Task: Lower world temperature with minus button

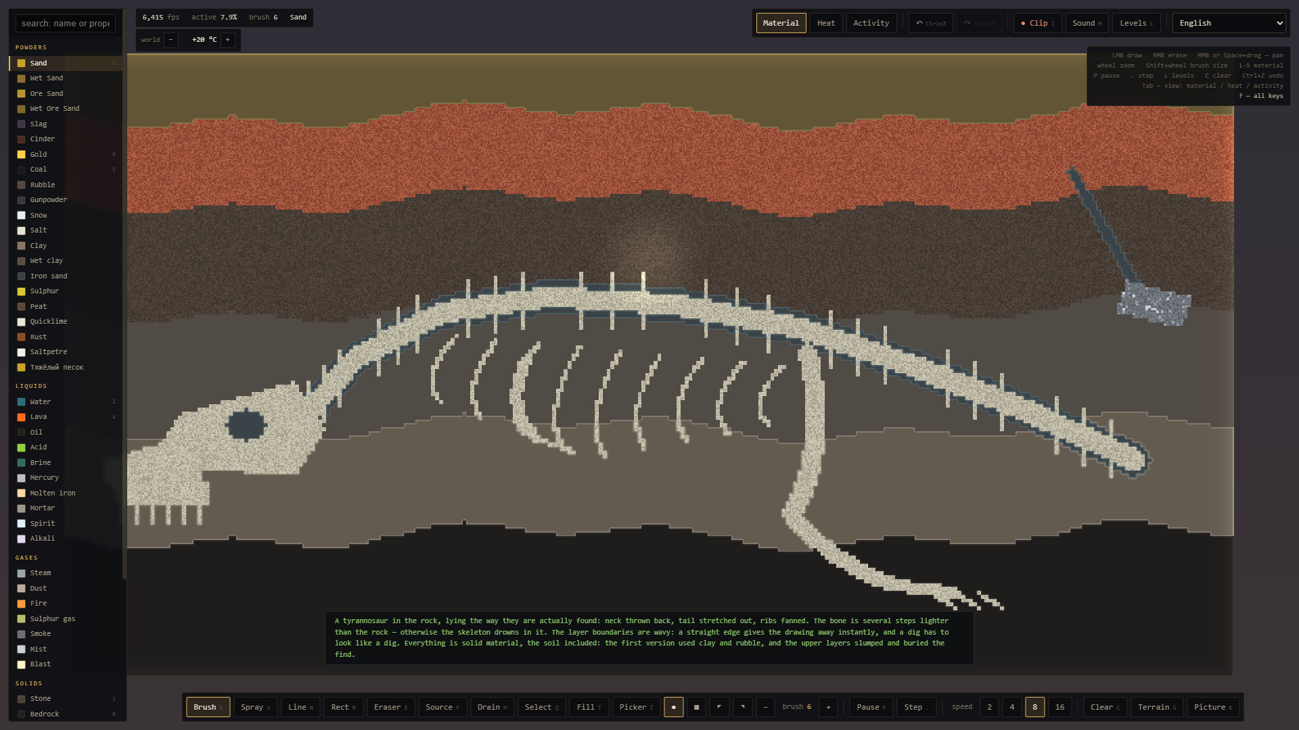Action: pos(170,40)
